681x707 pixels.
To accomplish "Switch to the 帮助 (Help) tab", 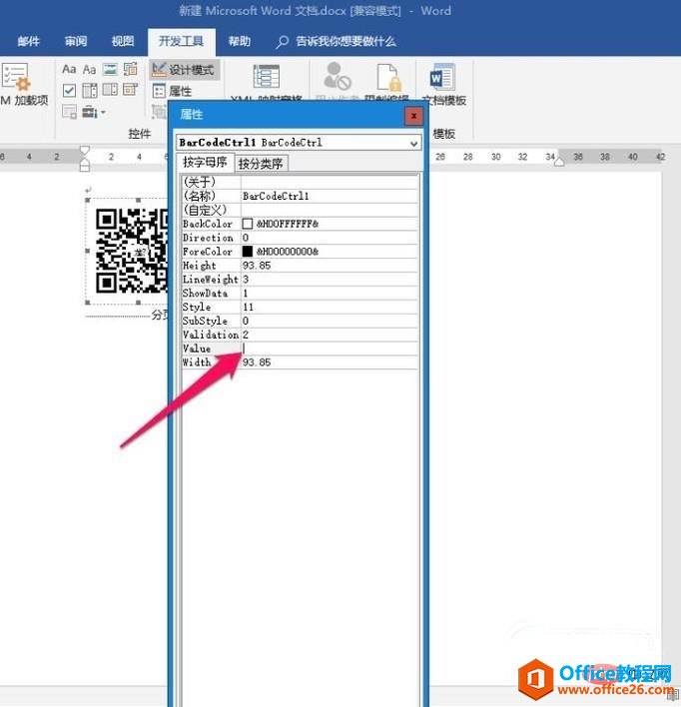I will 239,42.
